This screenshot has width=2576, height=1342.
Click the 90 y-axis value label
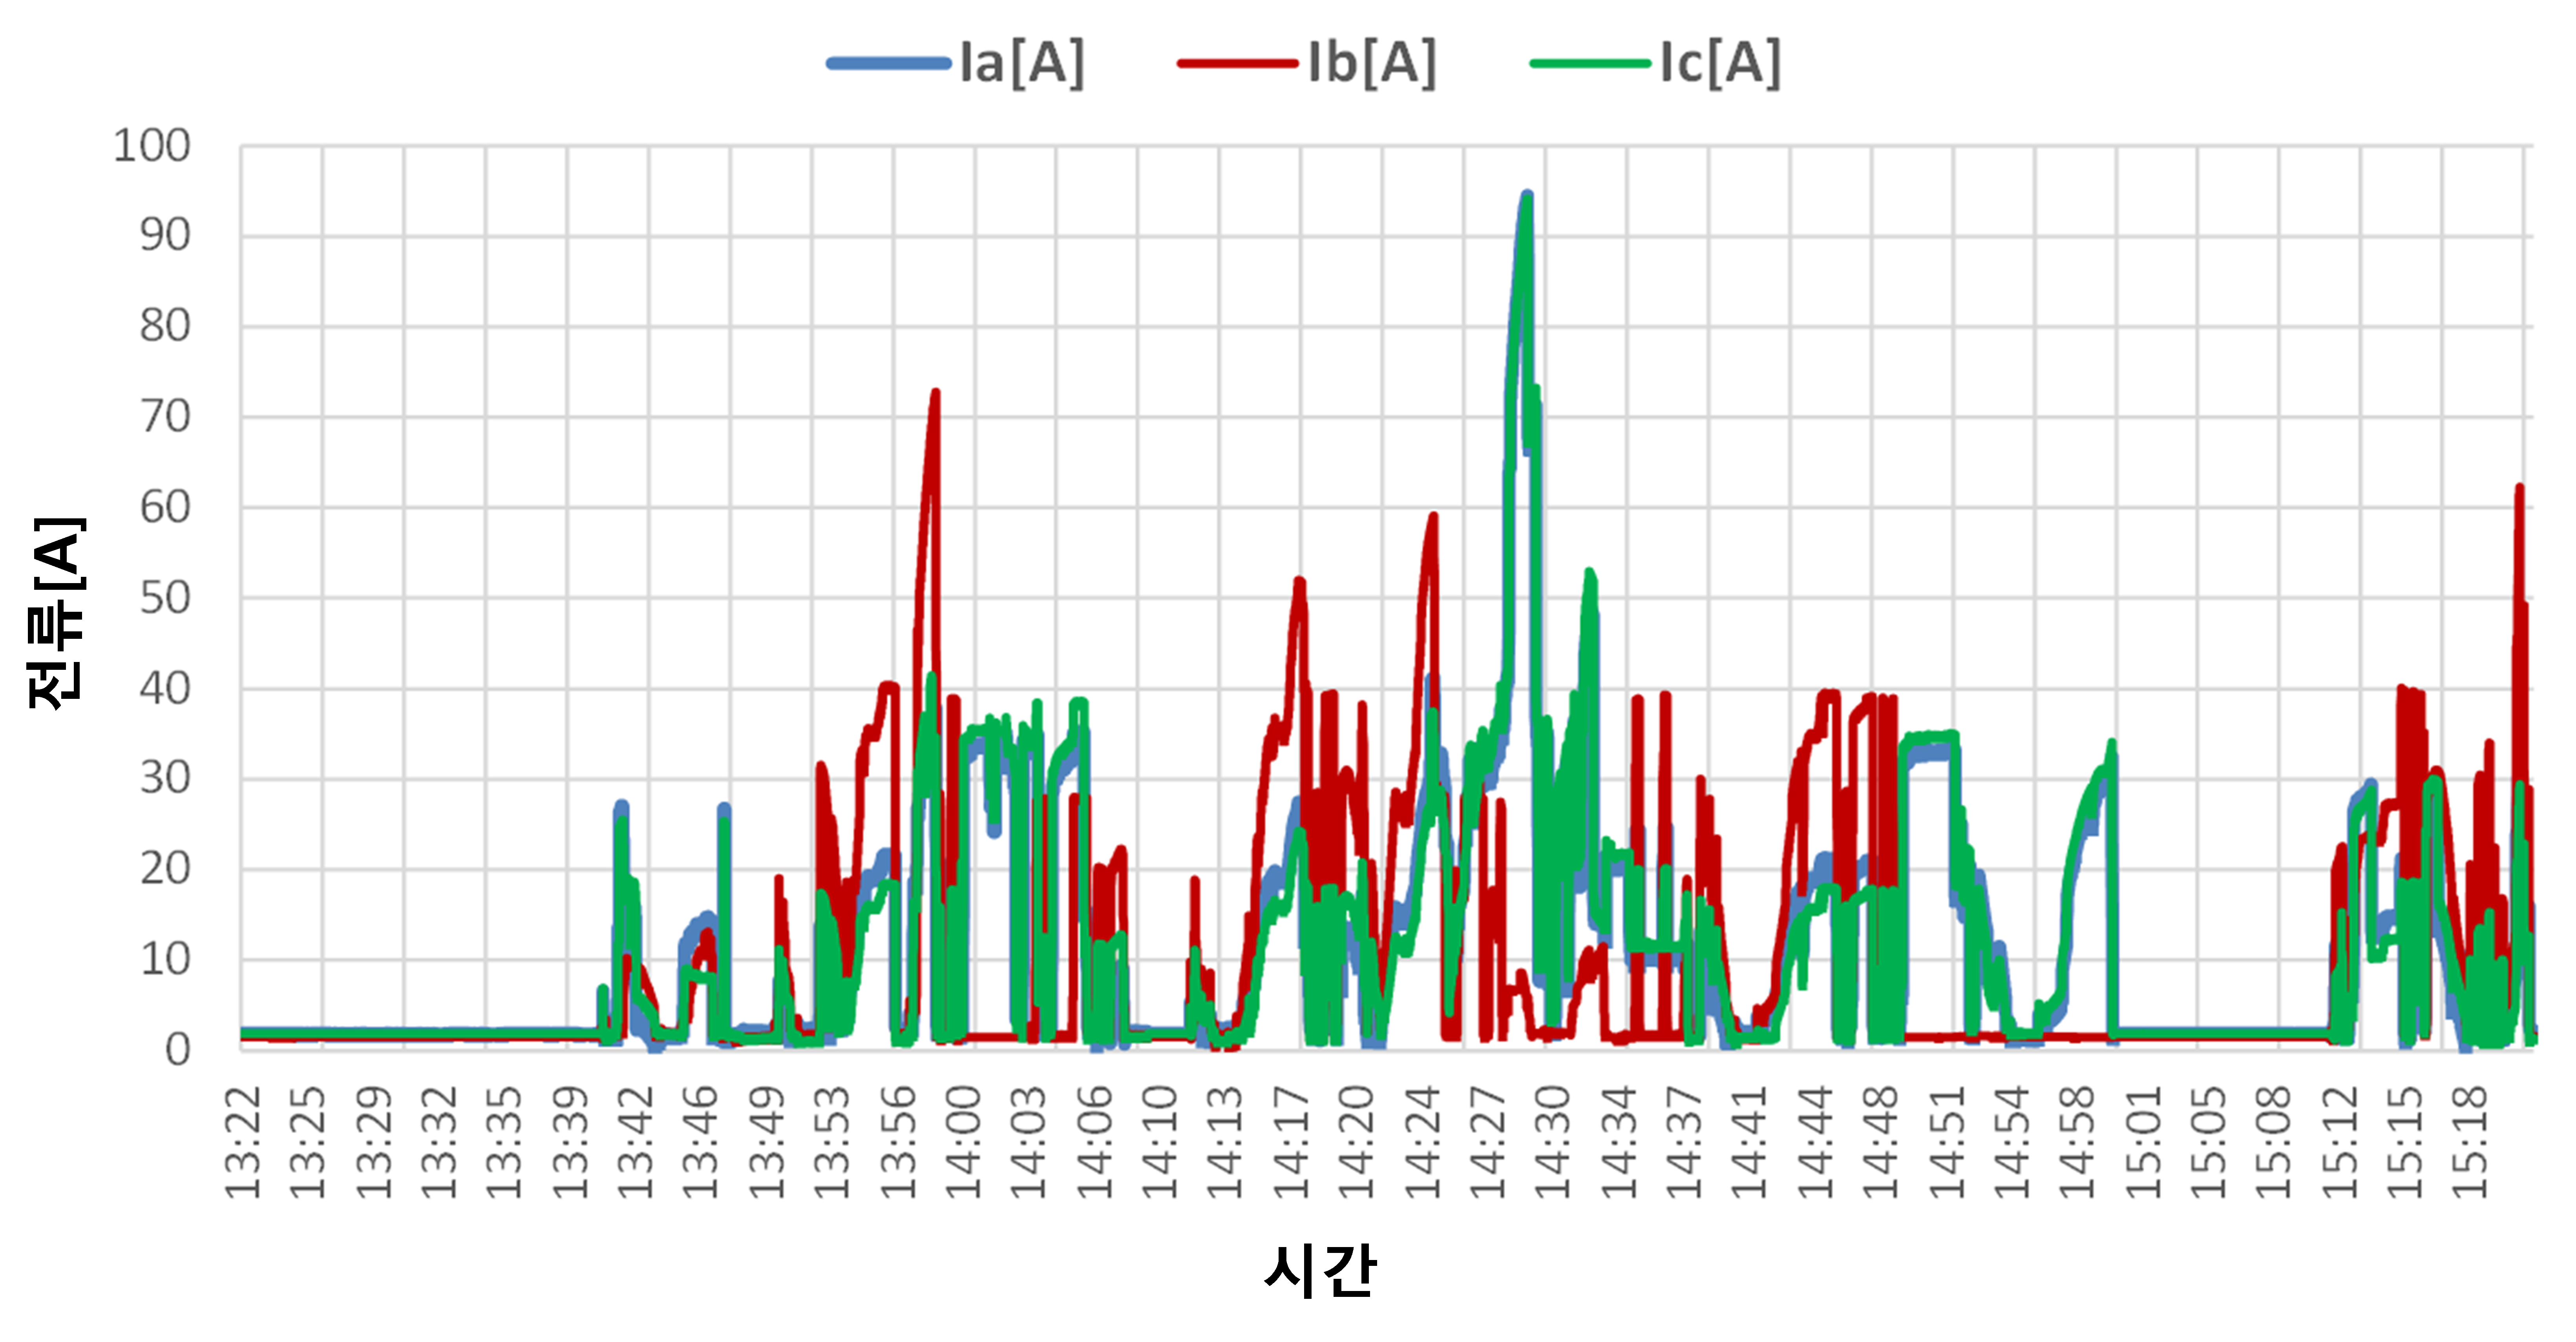[165, 236]
